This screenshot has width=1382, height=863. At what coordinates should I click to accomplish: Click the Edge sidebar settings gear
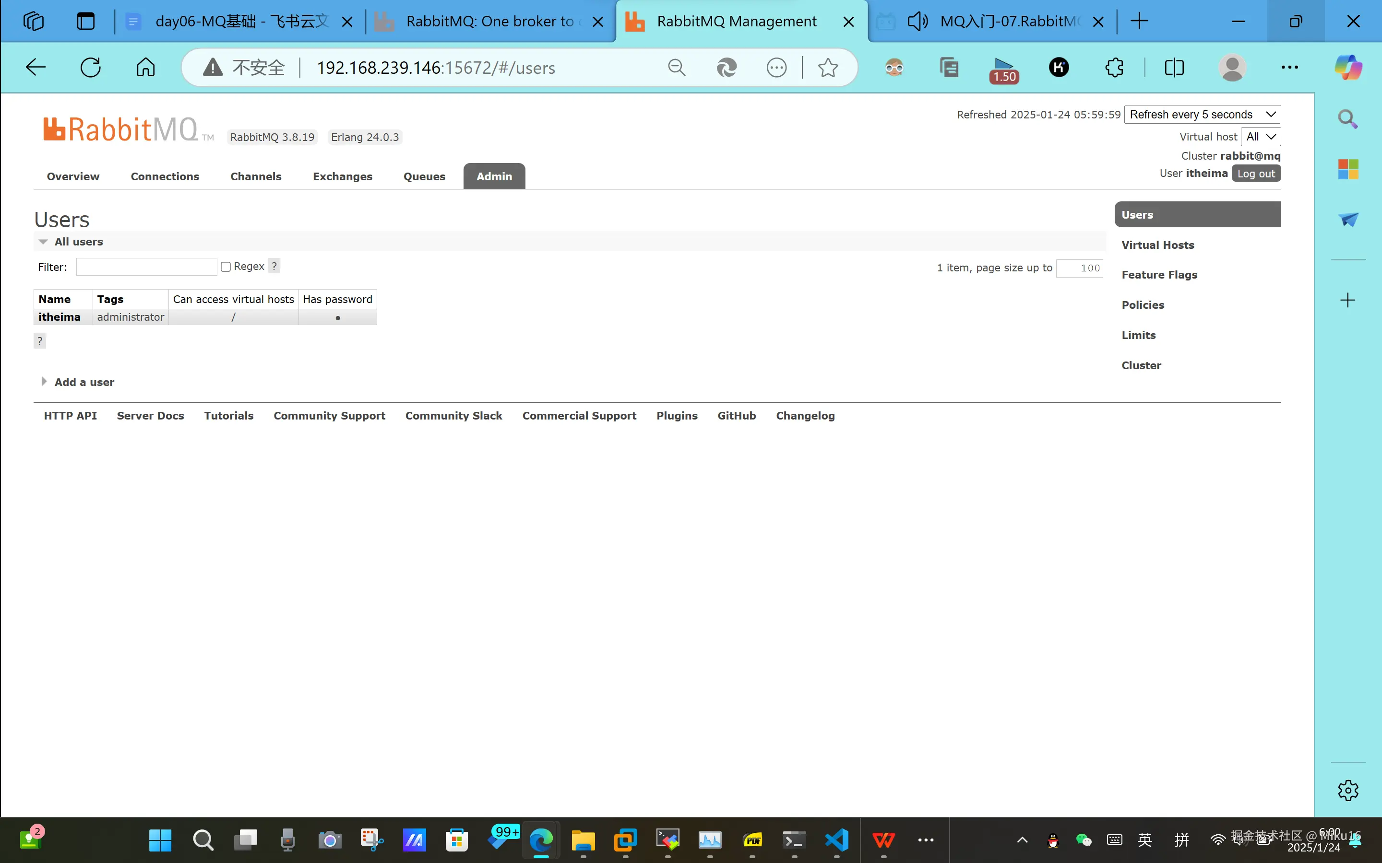[x=1348, y=791]
